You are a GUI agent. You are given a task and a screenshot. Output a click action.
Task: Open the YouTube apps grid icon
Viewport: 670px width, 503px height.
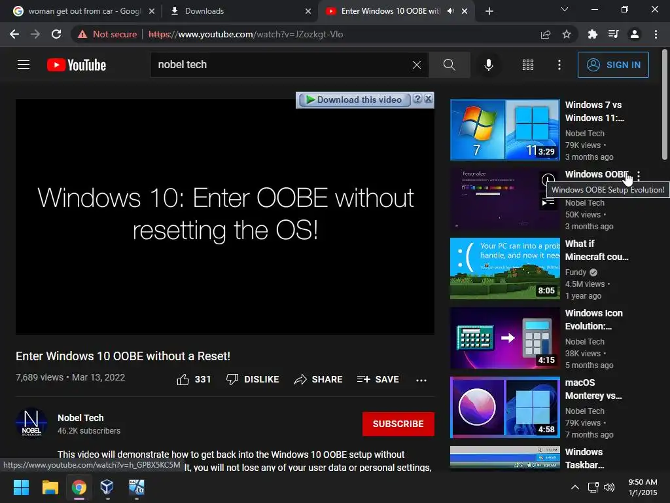[528, 65]
